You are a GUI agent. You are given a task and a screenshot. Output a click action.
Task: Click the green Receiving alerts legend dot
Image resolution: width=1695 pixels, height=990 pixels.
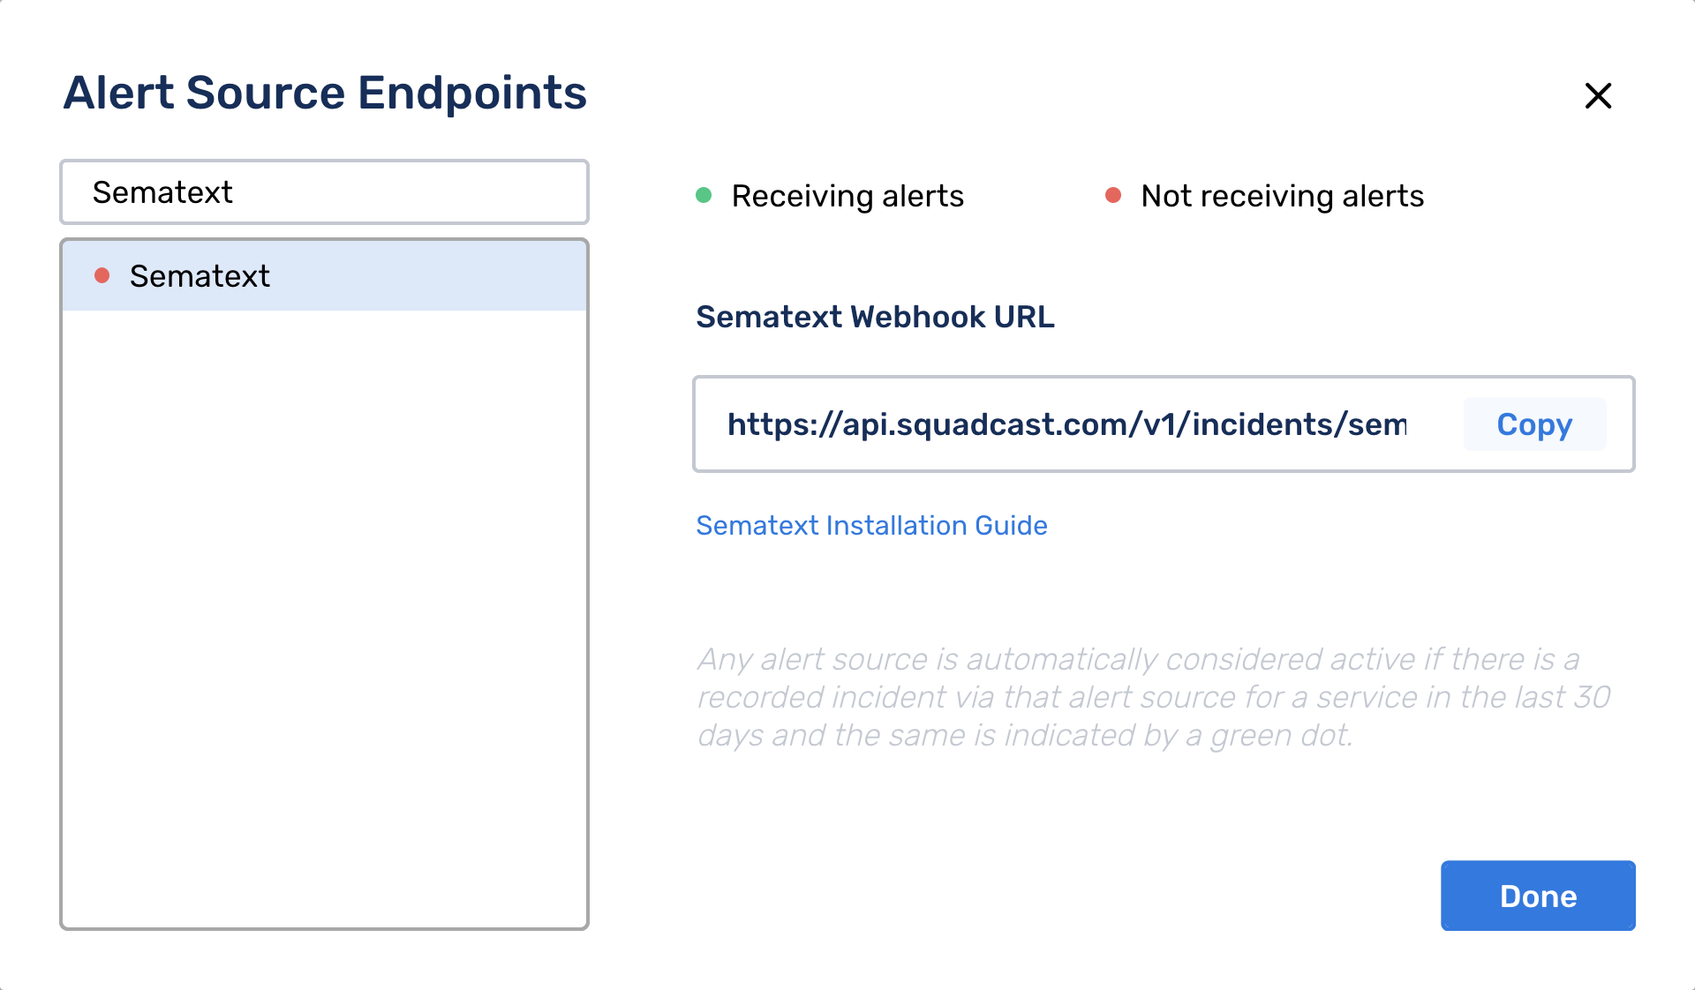pos(704,195)
